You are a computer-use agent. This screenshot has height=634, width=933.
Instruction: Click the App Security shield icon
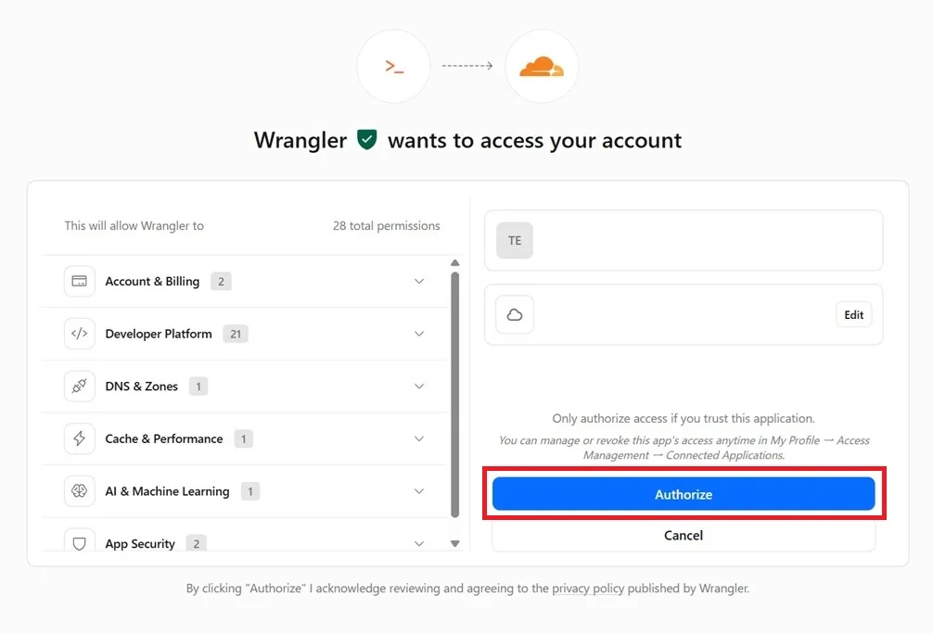(79, 542)
